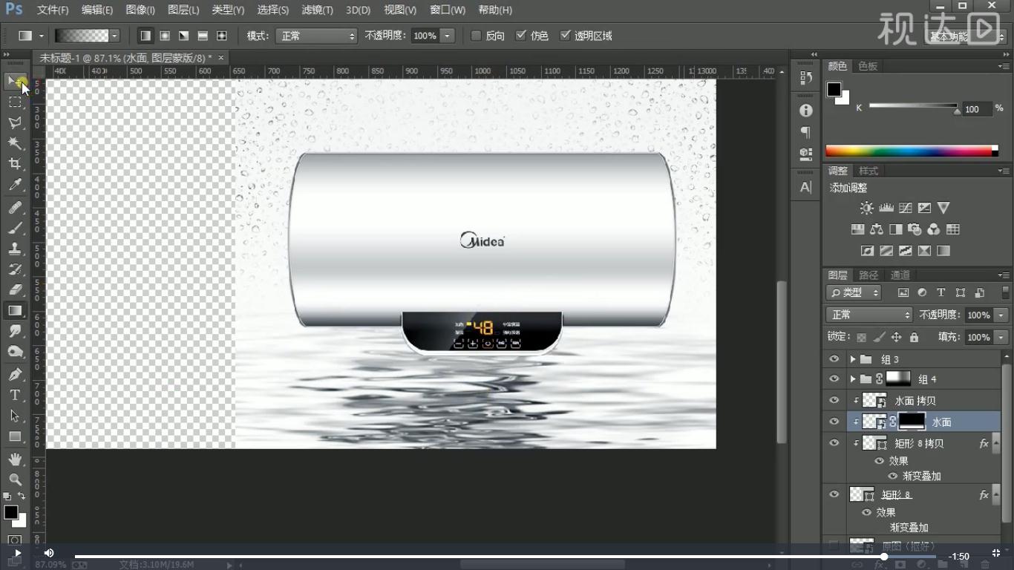The width and height of the screenshot is (1014, 570).
Task: Select the Eyedropper tool
Action: (x=15, y=185)
